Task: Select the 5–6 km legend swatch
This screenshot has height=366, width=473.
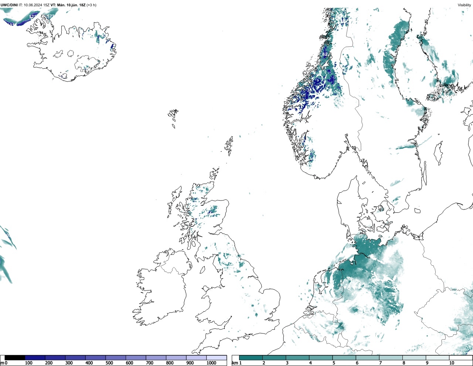Action: tap(344, 358)
